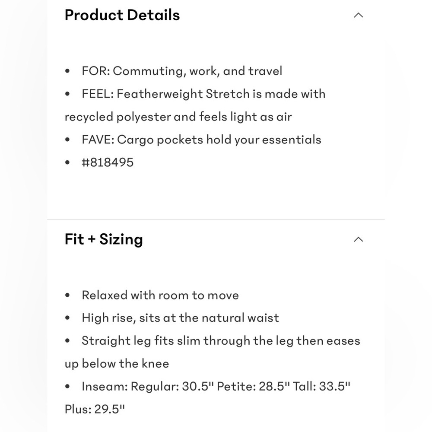The width and height of the screenshot is (432, 432).
Task: Click the recycled polyester line
Action: [x=178, y=117]
